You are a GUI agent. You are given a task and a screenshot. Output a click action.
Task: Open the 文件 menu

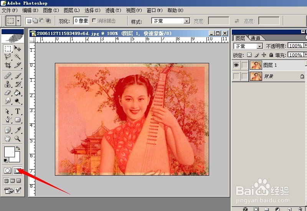pos(10,10)
